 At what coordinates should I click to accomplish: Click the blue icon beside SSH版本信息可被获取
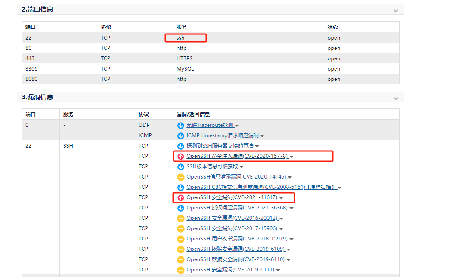click(180, 167)
